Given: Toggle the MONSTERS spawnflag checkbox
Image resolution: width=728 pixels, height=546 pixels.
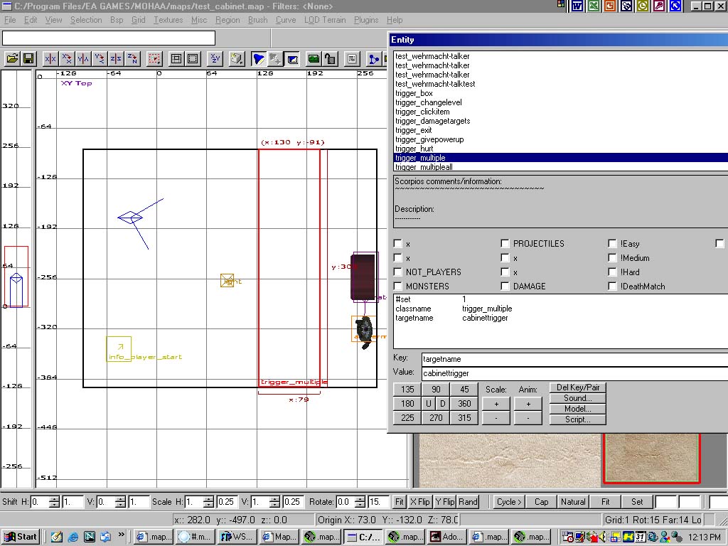Looking at the screenshot, I should pos(398,287).
